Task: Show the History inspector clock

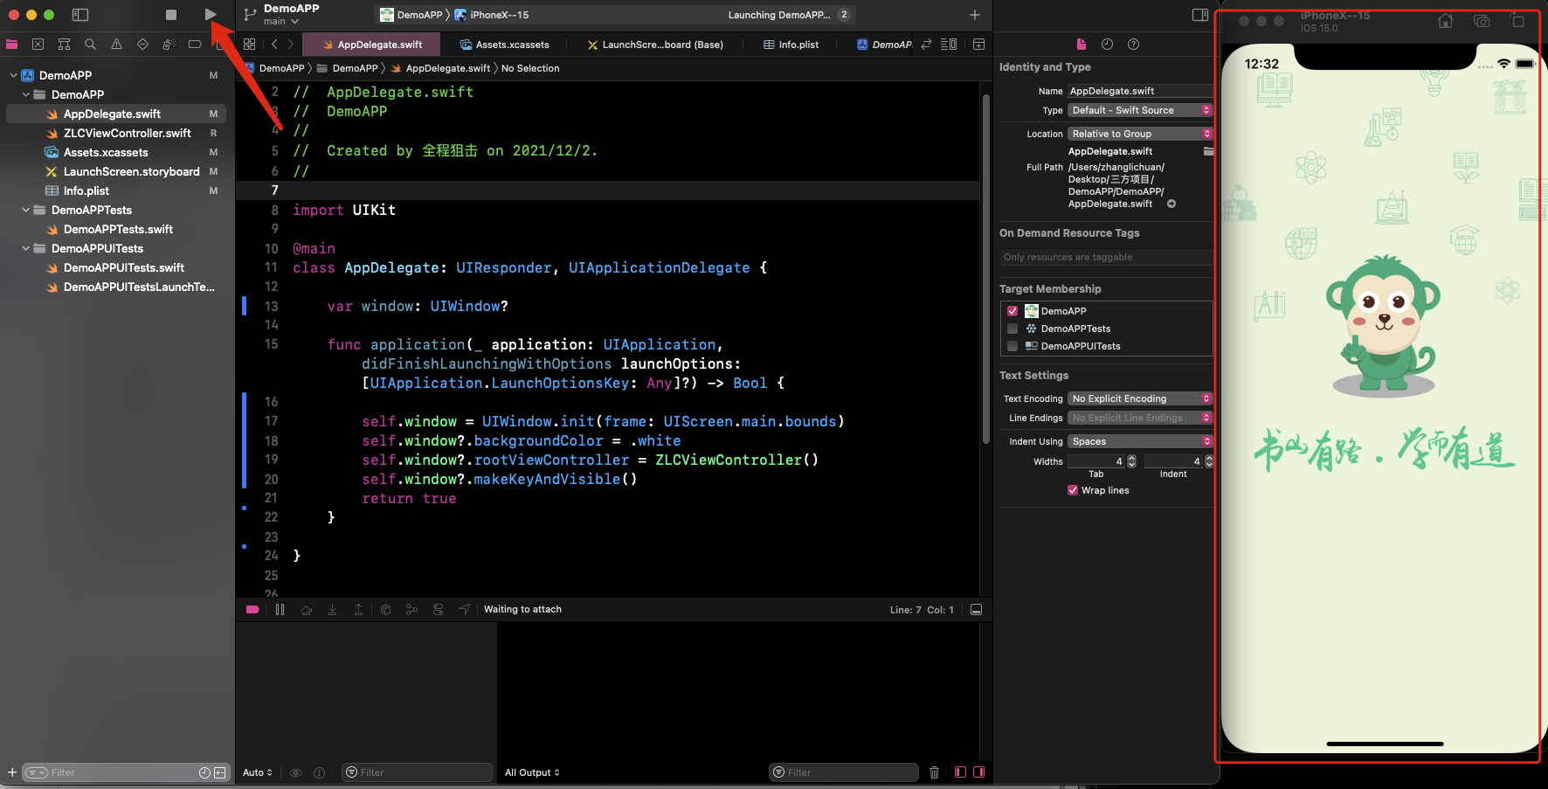Action: pyautogui.click(x=1107, y=45)
